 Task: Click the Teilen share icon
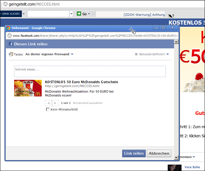tap(11, 54)
